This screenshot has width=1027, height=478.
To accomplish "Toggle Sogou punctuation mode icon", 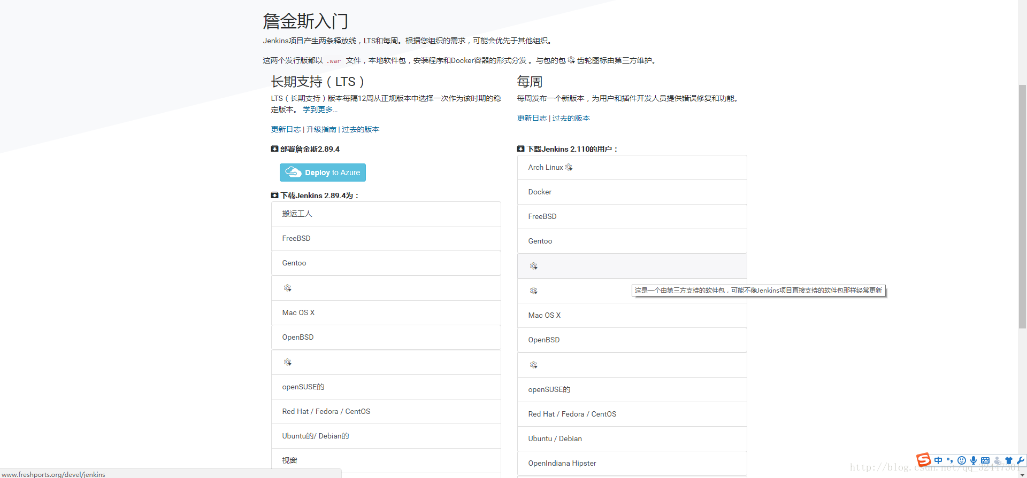I will 950,460.
